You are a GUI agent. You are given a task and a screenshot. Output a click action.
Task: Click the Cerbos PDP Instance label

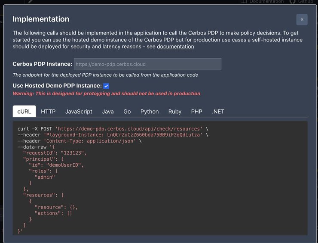coord(43,64)
